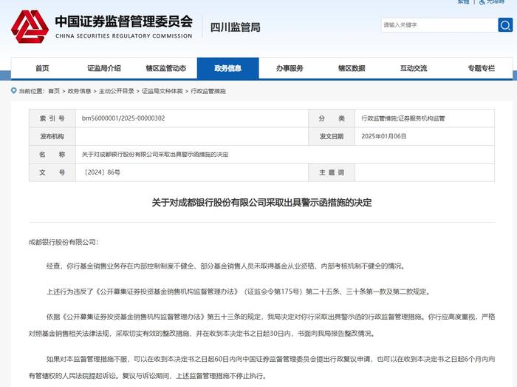Click the 主题词 label cell
The width and height of the screenshot is (517, 387).
click(x=332, y=172)
